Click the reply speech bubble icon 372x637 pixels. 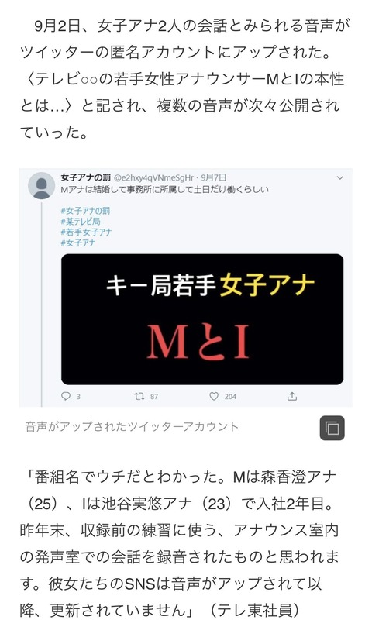(x=66, y=396)
